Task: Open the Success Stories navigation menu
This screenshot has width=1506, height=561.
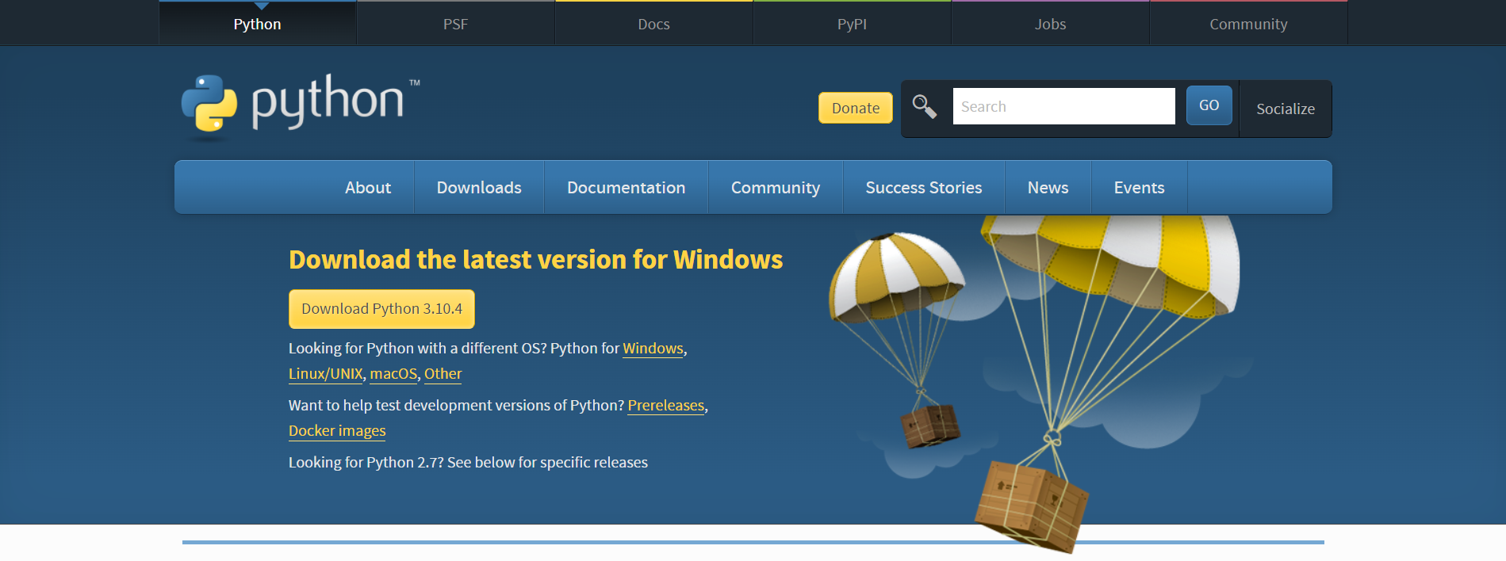Action: click(x=924, y=188)
